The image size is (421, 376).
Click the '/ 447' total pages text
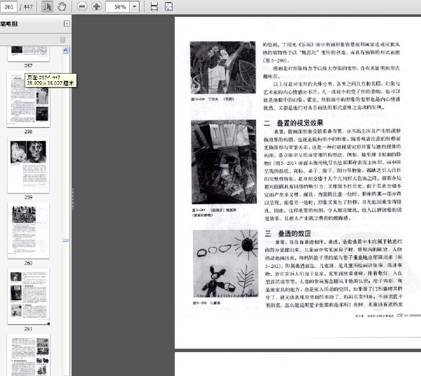tap(26, 7)
